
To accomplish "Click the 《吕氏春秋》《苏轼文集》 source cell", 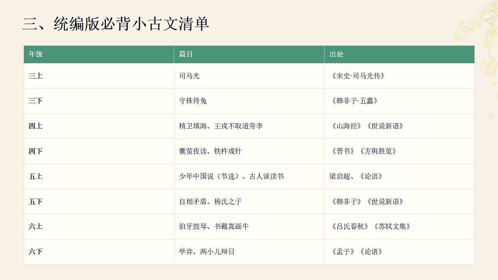I will pyautogui.click(x=399, y=226).
